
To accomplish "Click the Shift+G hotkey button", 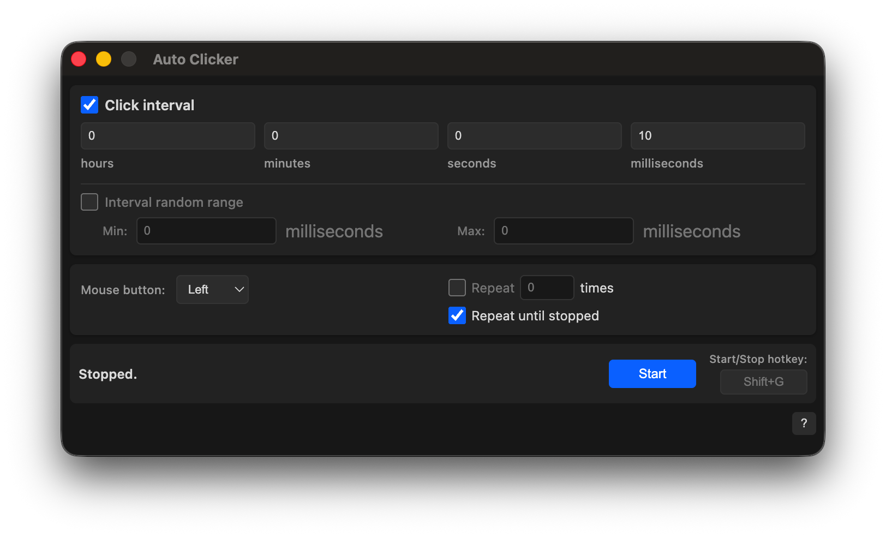I will [x=763, y=382].
